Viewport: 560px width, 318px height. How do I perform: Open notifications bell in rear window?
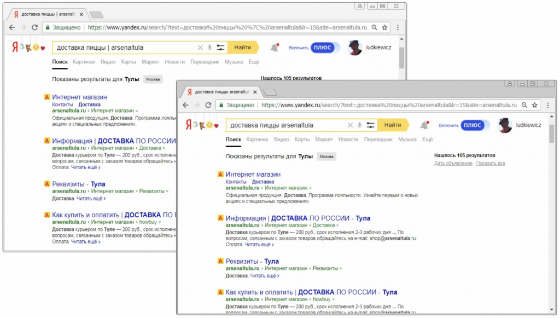click(275, 48)
